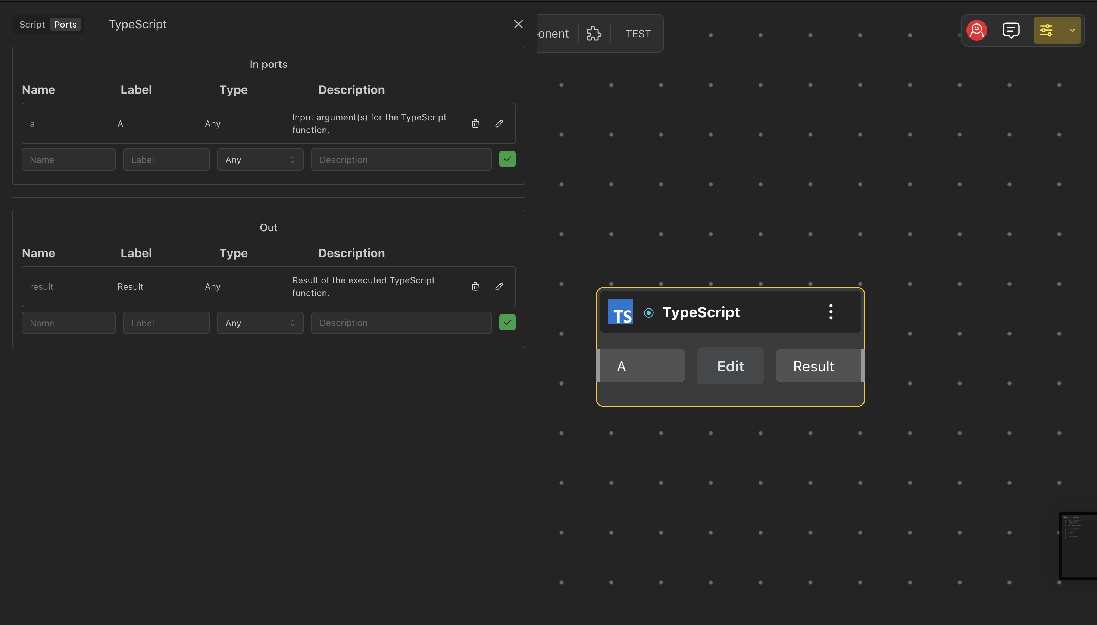The height and width of the screenshot is (625, 1097).
Task: Open the yellow settings sliders icon
Action: point(1046,31)
